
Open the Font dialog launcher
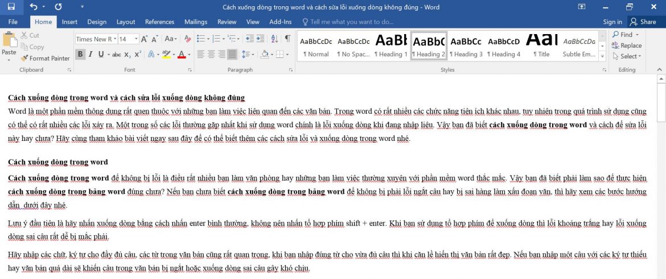point(190,69)
